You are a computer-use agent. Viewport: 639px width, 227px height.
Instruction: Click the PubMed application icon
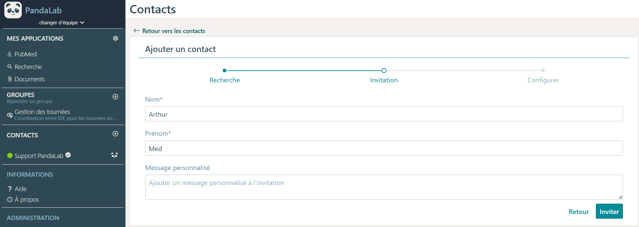point(10,54)
